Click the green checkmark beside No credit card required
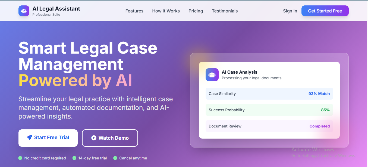 pos(20,158)
